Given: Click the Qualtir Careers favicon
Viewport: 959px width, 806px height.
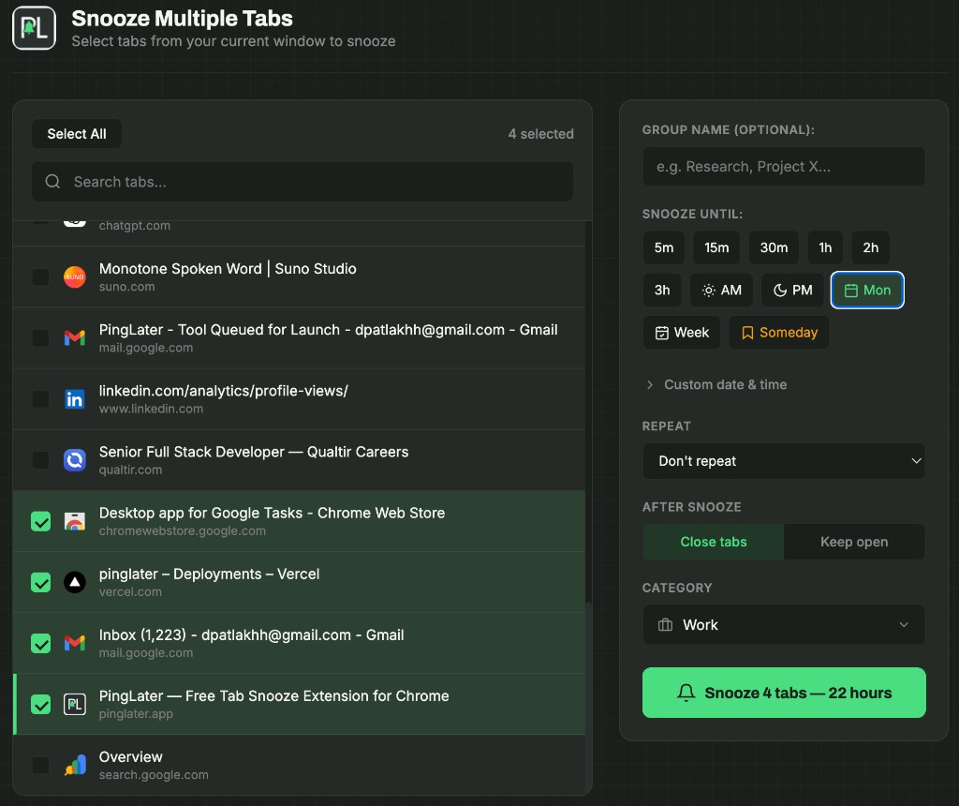Looking at the screenshot, I should (x=75, y=459).
